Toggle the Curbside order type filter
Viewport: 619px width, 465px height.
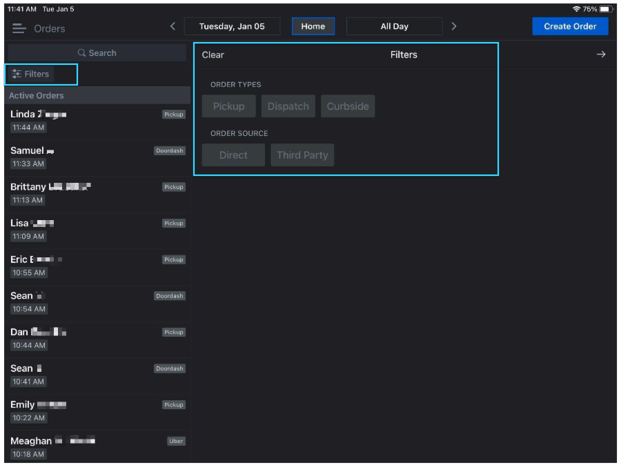pyautogui.click(x=348, y=106)
